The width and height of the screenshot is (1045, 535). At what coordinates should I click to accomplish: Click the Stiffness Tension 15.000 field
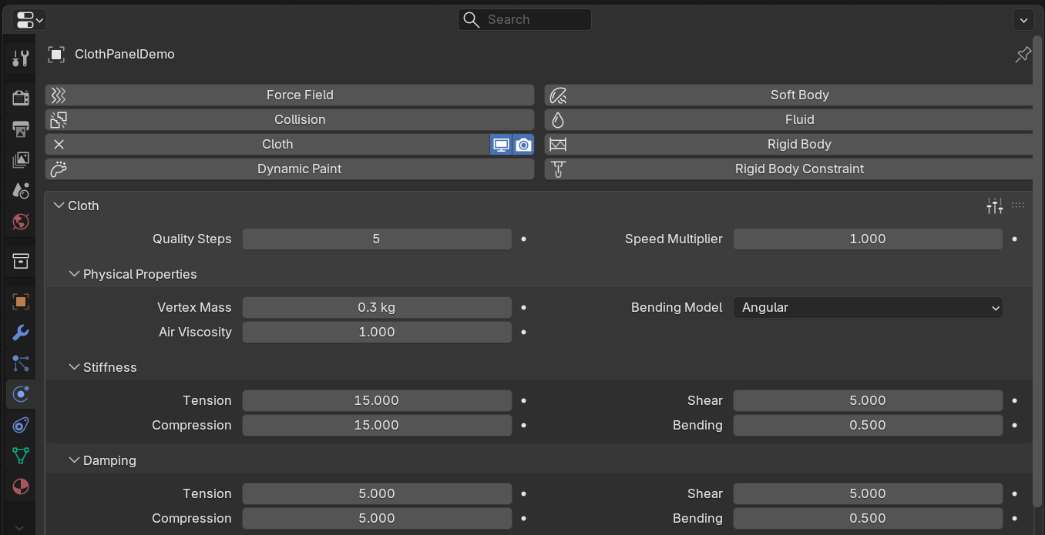[x=377, y=400]
